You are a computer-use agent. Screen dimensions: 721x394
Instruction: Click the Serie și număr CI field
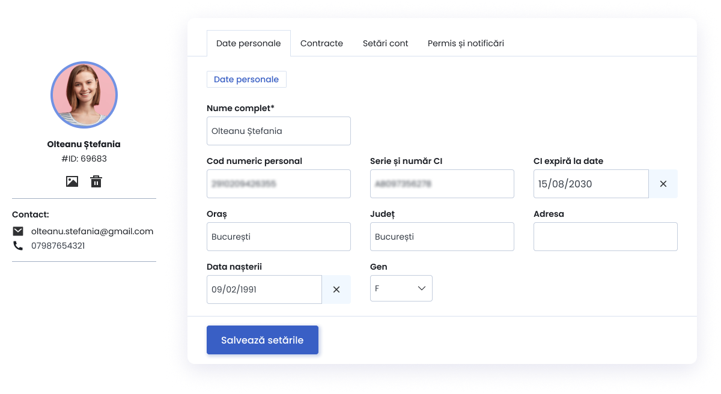(442, 184)
